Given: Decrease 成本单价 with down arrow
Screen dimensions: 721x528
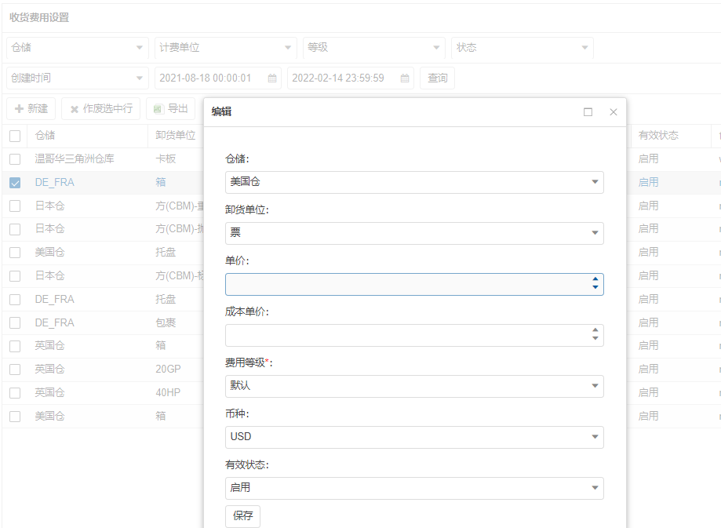Looking at the screenshot, I should click(595, 339).
